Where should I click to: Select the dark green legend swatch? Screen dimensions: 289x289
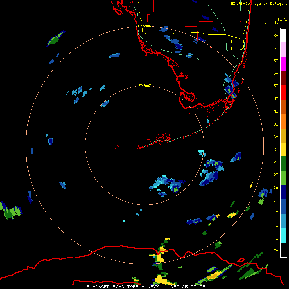click(x=284, y=163)
